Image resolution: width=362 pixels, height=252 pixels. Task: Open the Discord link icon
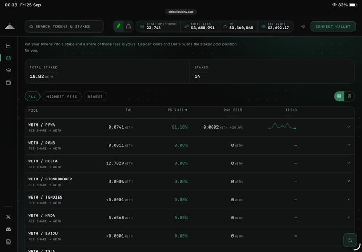coord(9,230)
